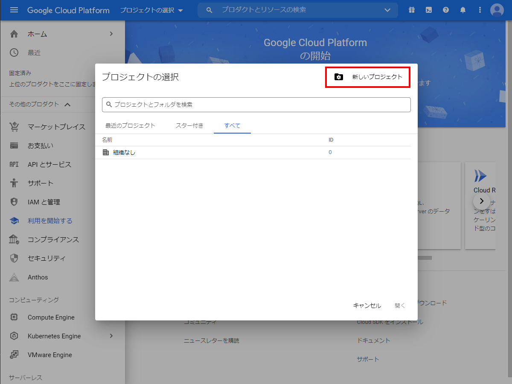This screenshot has height=384, width=512.
Task: Focus プロジェクトとフォルダを検索 field
Action: (256, 105)
